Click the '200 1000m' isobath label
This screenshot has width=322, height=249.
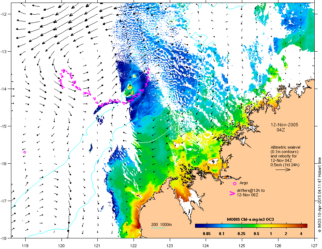coord(161,224)
